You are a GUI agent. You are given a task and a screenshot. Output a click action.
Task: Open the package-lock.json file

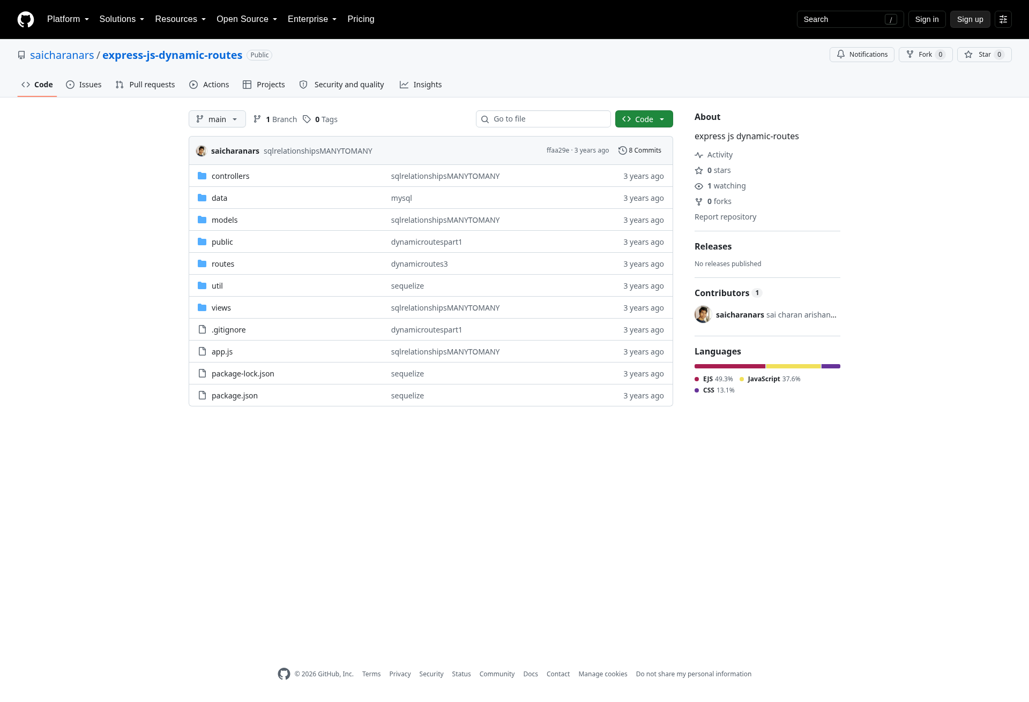pyautogui.click(x=243, y=374)
